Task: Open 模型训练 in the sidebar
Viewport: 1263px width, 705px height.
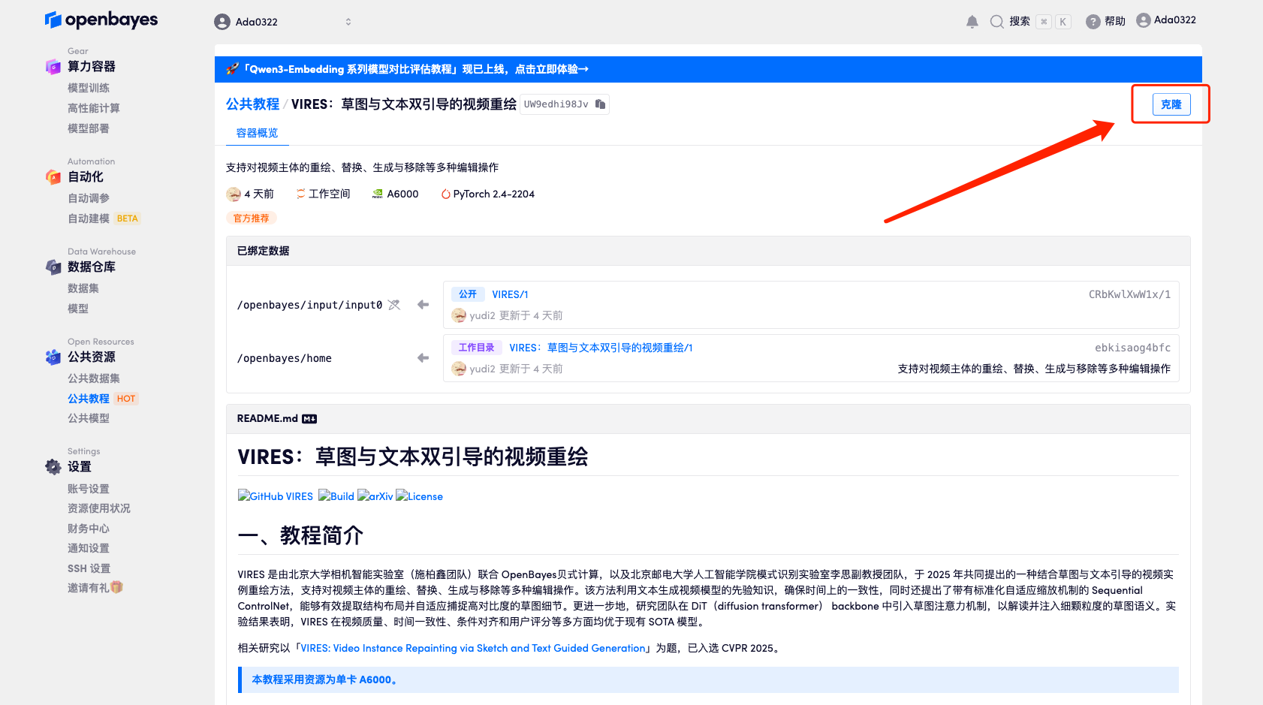Action: coord(89,88)
